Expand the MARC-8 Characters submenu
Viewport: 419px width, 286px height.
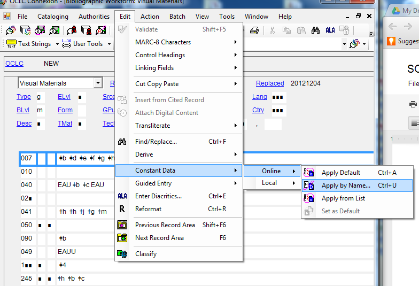[x=235, y=42]
